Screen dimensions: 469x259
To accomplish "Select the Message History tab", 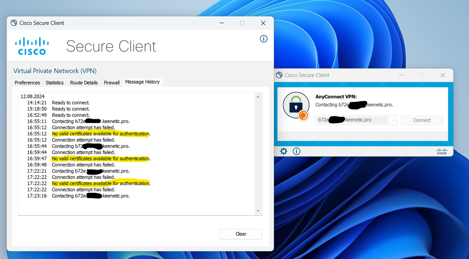I will point(143,82).
